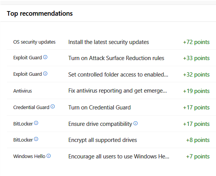Click info icon next to first BitLocker

click(x=36, y=123)
